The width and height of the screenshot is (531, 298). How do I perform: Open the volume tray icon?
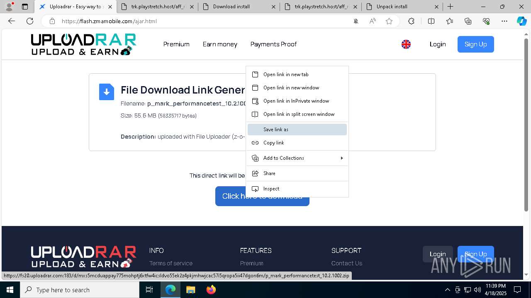tap(477, 290)
